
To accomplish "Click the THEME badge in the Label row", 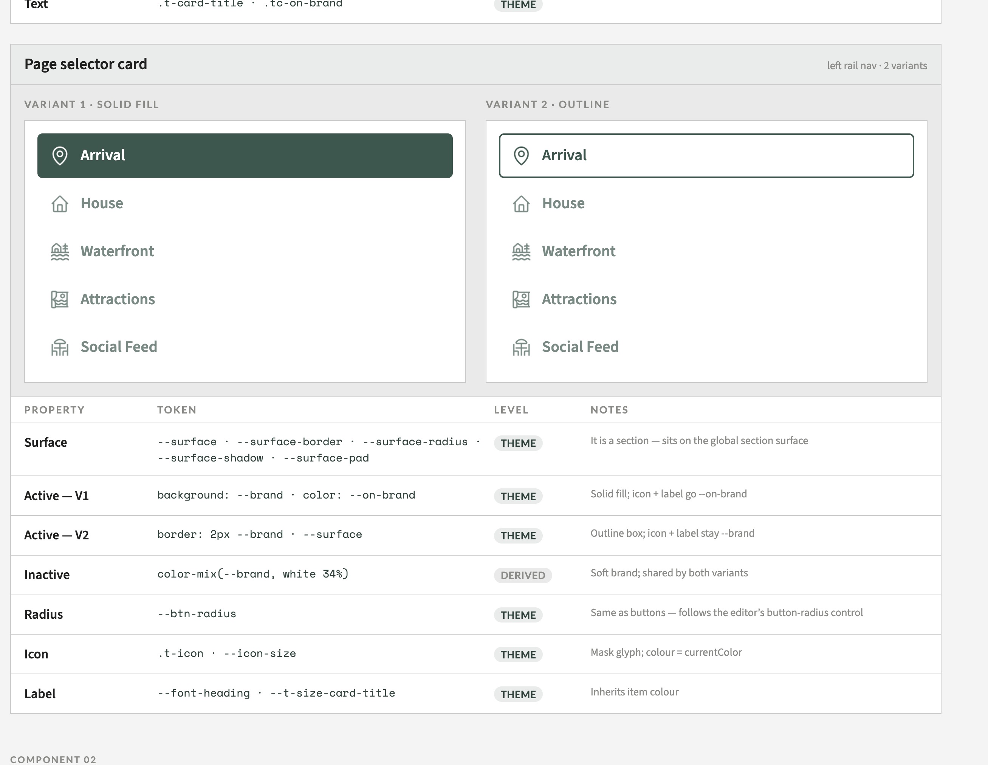I will point(518,694).
